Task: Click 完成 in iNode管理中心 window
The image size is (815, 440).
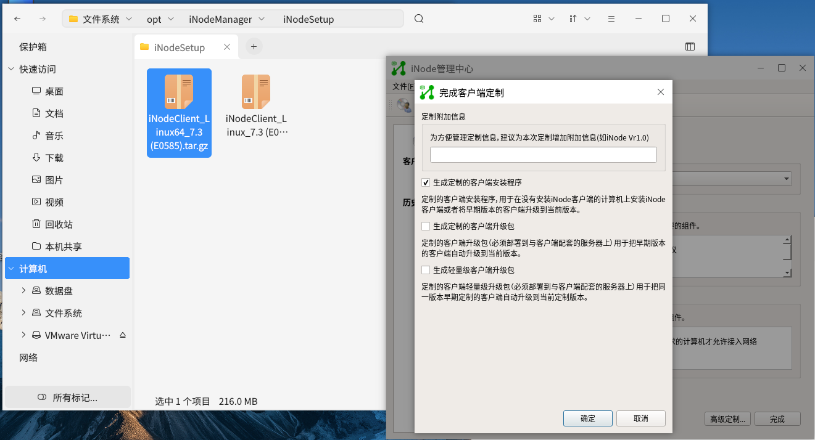Action: pyautogui.click(x=777, y=419)
